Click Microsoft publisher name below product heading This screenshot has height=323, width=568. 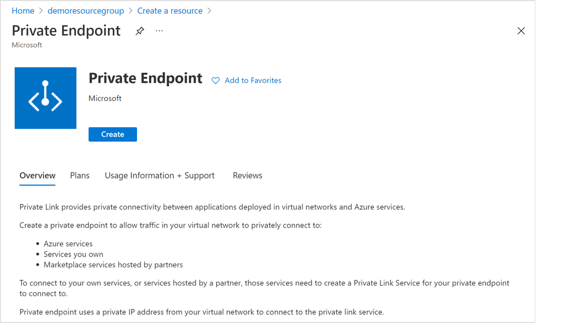click(105, 98)
